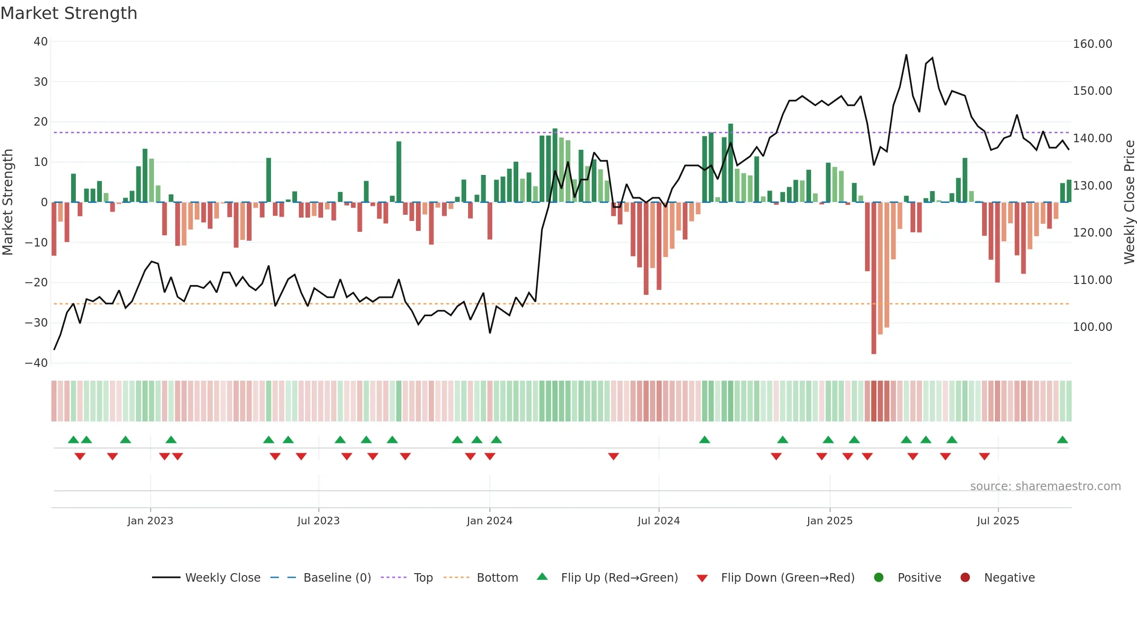
Task: Click the 'Weekly Close' legend label
Action: click(x=223, y=578)
